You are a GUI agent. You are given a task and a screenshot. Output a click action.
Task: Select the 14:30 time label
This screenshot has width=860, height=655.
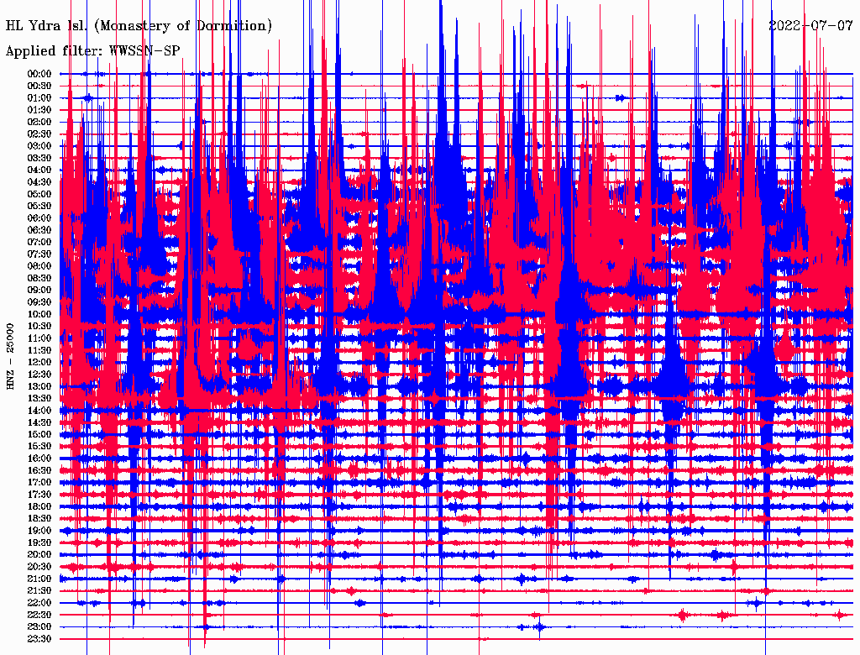tap(39, 422)
